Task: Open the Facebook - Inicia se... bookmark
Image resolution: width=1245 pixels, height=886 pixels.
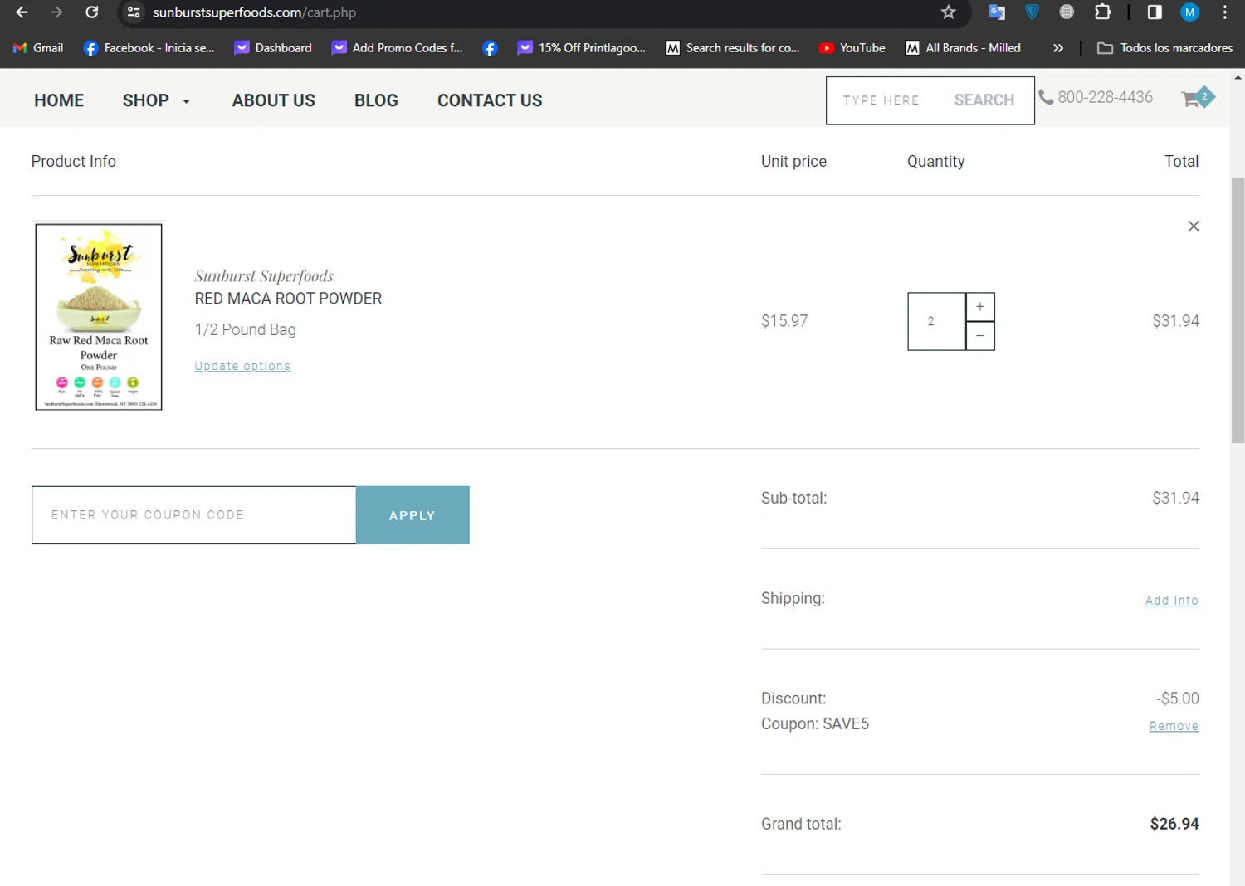Action: (149, 48)
